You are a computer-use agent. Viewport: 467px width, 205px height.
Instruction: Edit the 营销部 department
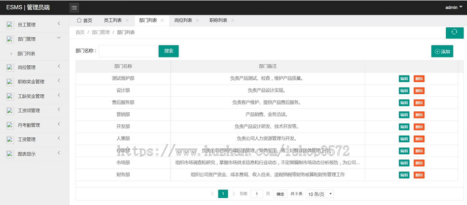[x=404, y=115]
